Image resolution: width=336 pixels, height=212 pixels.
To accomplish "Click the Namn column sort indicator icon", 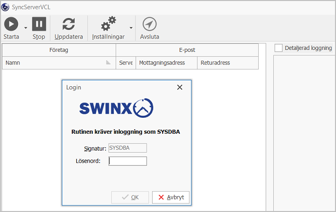I will coord(108,62).
